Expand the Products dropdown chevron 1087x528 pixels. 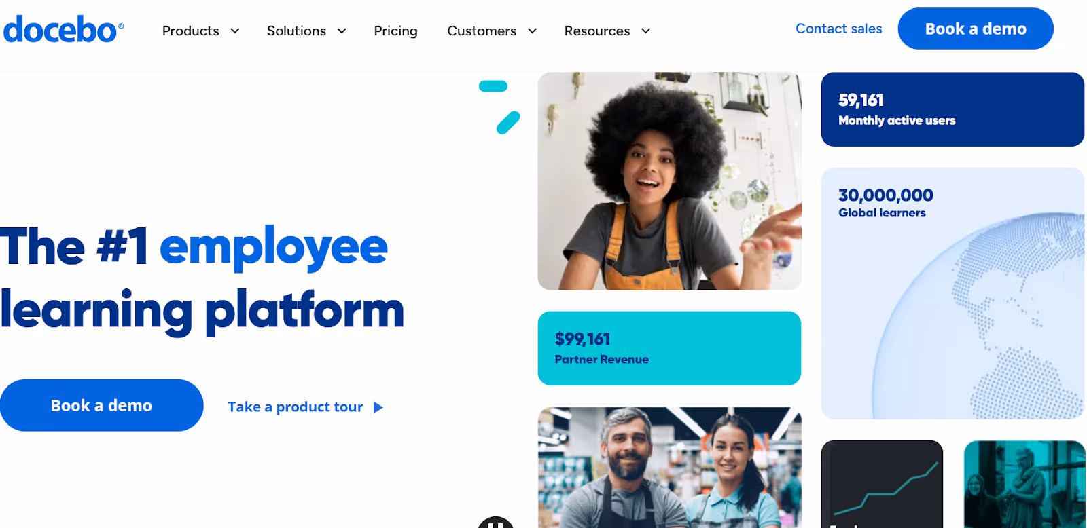click(235, 31)
